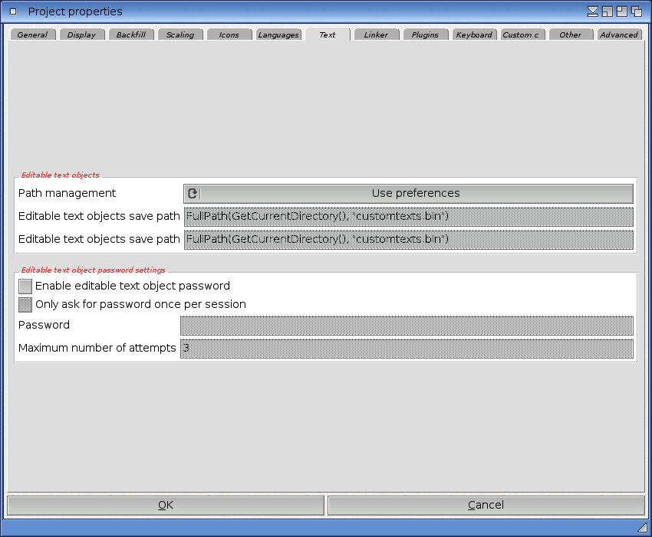
Task: Switch to the Advanced tab
Action: (x=619, y=35)
